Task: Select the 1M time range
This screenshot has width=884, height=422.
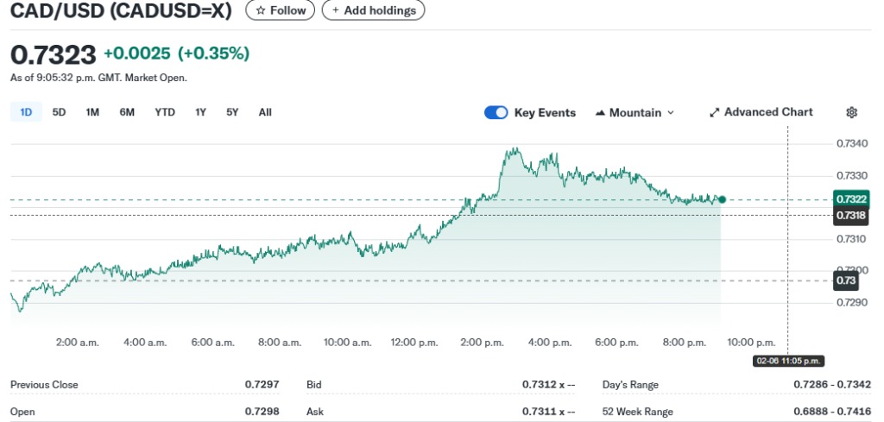Action: pos(92,112)
